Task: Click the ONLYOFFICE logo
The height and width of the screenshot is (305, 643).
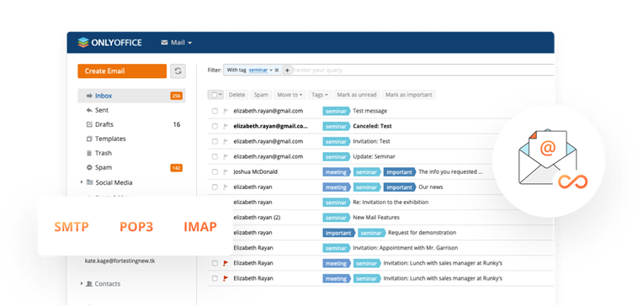Action: [x=109, y=42]
